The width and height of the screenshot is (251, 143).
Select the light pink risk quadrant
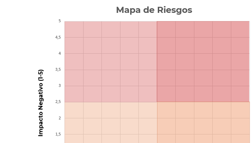[111, 61]
